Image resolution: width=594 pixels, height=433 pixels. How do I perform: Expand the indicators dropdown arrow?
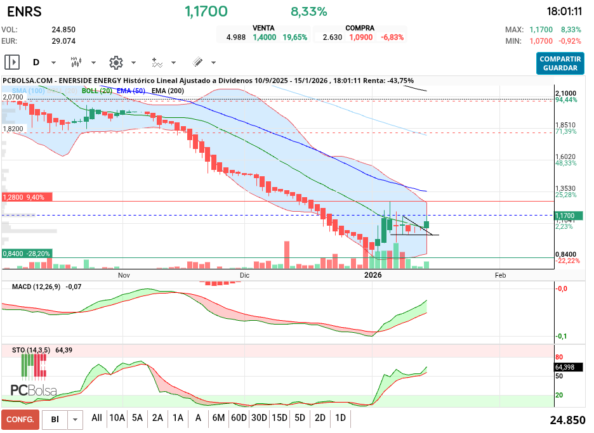click(x=173, y=63)
